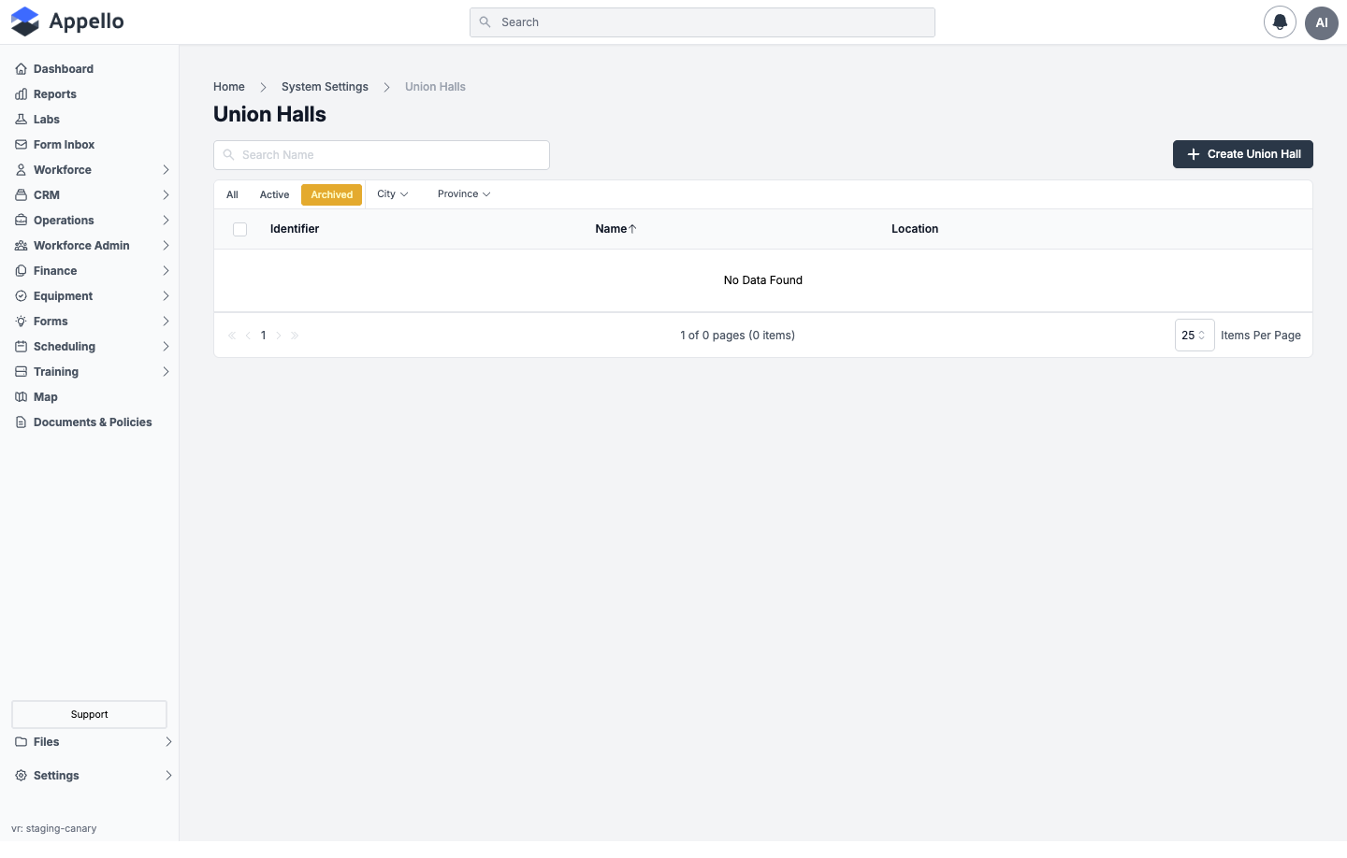Image resolution: width=1347 pixels, height=858 pixels.
Task: Toggle the select-all checkbox in table header
Action: tap(239, 229)
